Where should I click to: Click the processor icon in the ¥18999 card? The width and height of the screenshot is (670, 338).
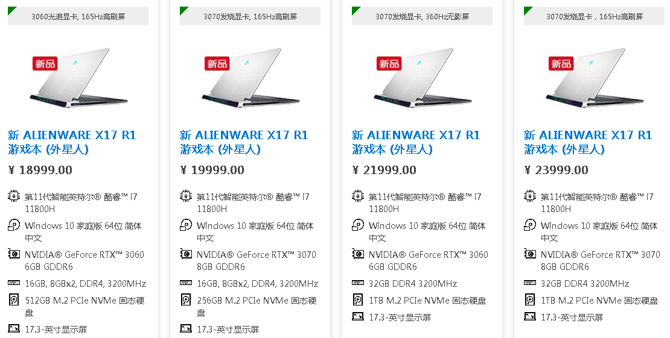tap(14, 196)
